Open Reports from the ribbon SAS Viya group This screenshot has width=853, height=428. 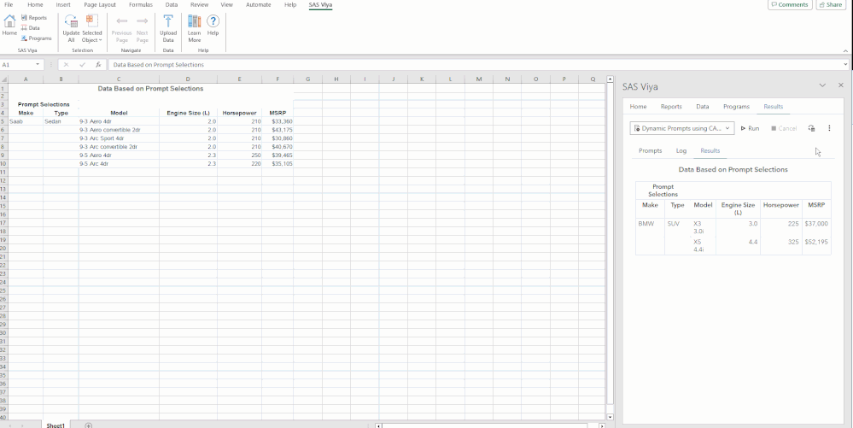(34, 17)
